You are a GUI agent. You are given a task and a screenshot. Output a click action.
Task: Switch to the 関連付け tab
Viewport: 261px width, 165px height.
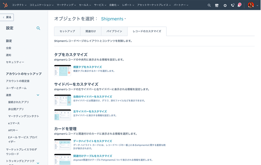pyautogui.click(x=90, y=31)
